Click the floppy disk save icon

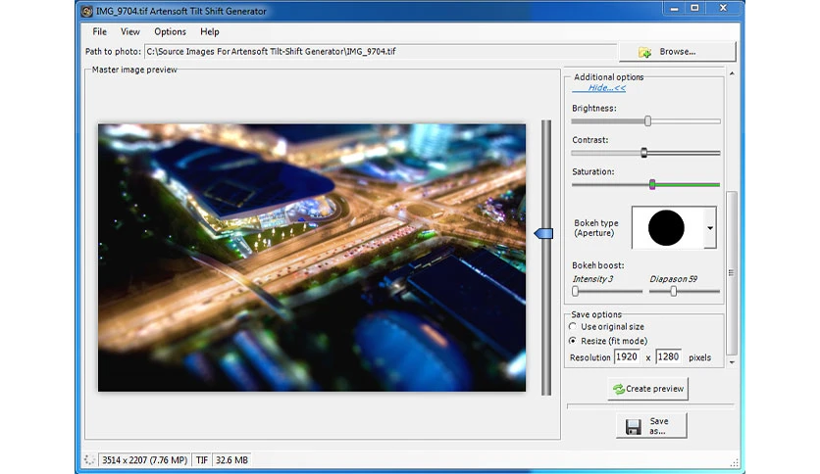[634, 426]
